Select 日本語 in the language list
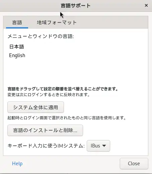This screenshot has height=174, width=152. [17, 47]
